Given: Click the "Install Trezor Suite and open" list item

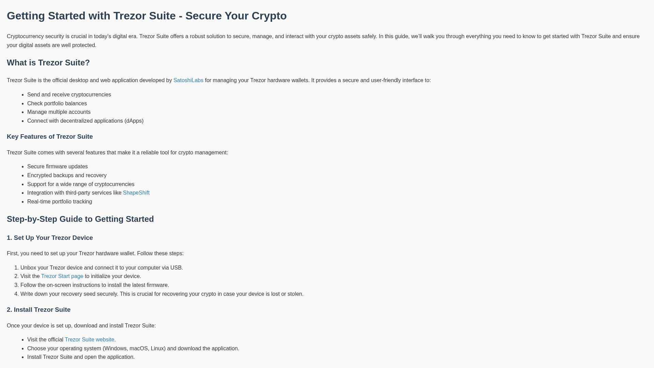Looking at the screenshot, I should tap(81, 357).
